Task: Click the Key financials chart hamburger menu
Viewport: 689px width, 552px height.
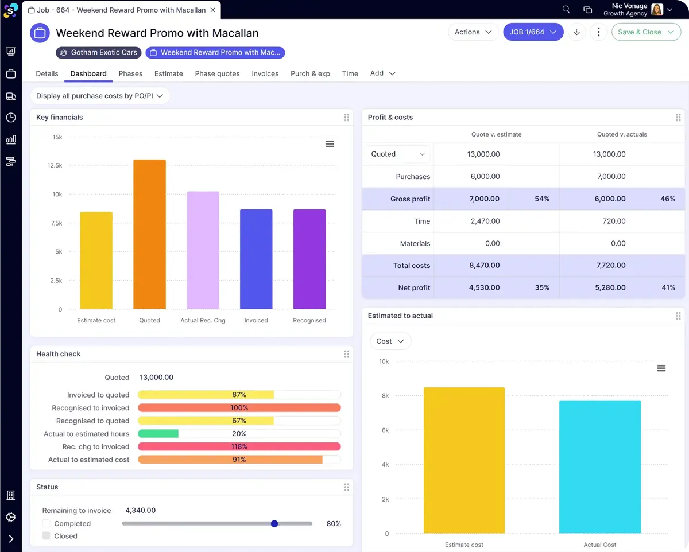Action: click(330, 144)
